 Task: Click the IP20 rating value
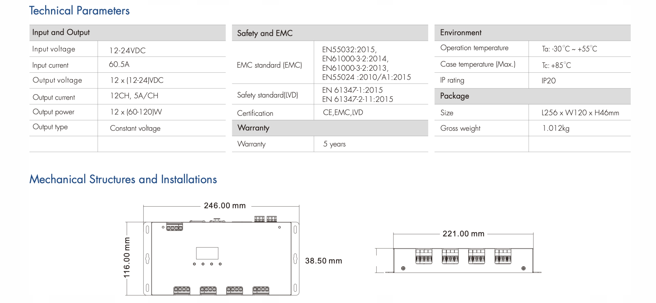point(548,81)
